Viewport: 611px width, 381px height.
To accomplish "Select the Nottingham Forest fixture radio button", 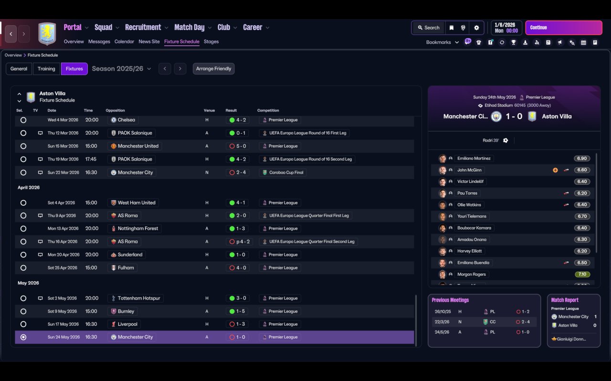I will click(23, 229).
